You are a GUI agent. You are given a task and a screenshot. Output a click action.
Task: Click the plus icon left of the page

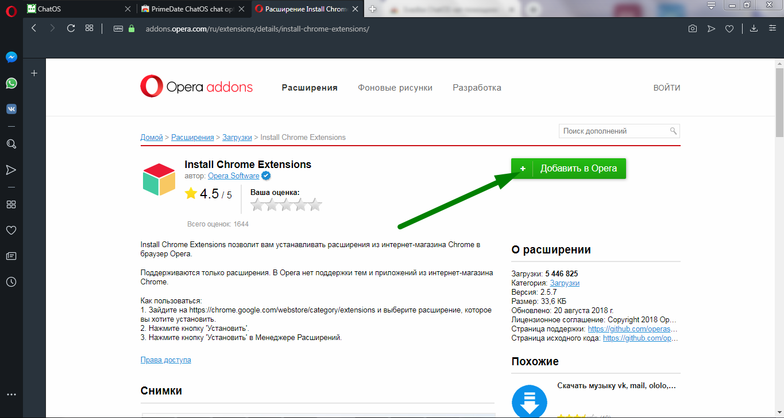34,73
